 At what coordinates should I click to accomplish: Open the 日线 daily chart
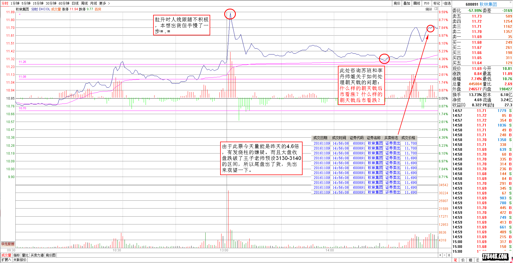click(x=75, y=3)
